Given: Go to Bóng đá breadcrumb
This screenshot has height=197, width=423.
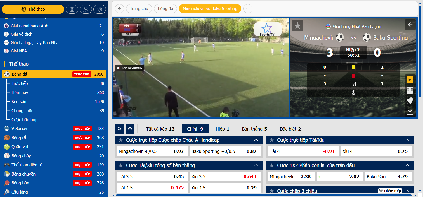Looking at the screenshot, I should point(166,9).
